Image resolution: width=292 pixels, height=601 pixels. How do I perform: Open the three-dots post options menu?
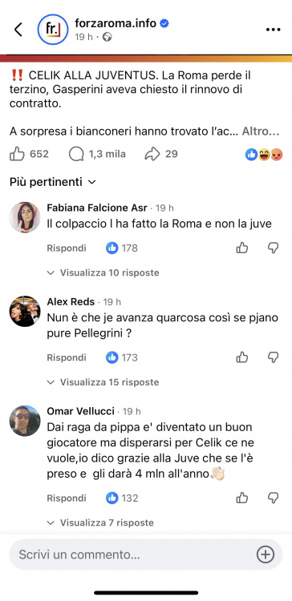tap(274, 30)
